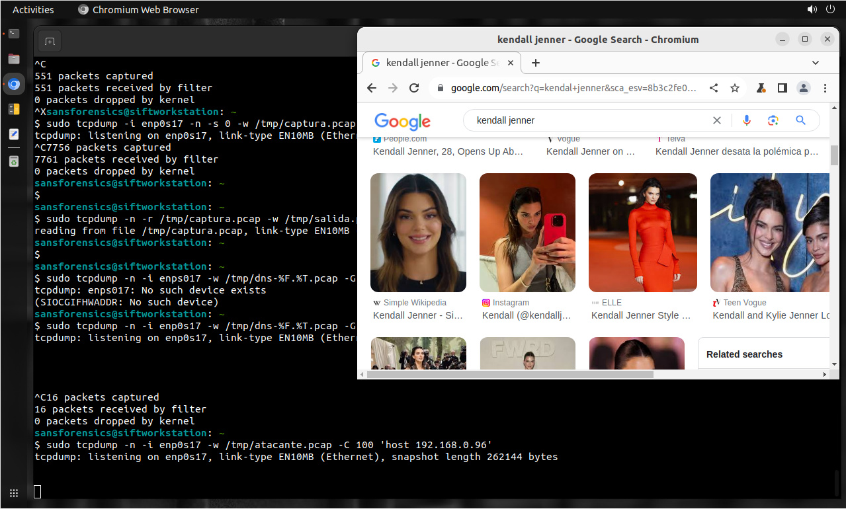Open the system power menu
This screenshot has width=846, height=509.
coord(831,9)
